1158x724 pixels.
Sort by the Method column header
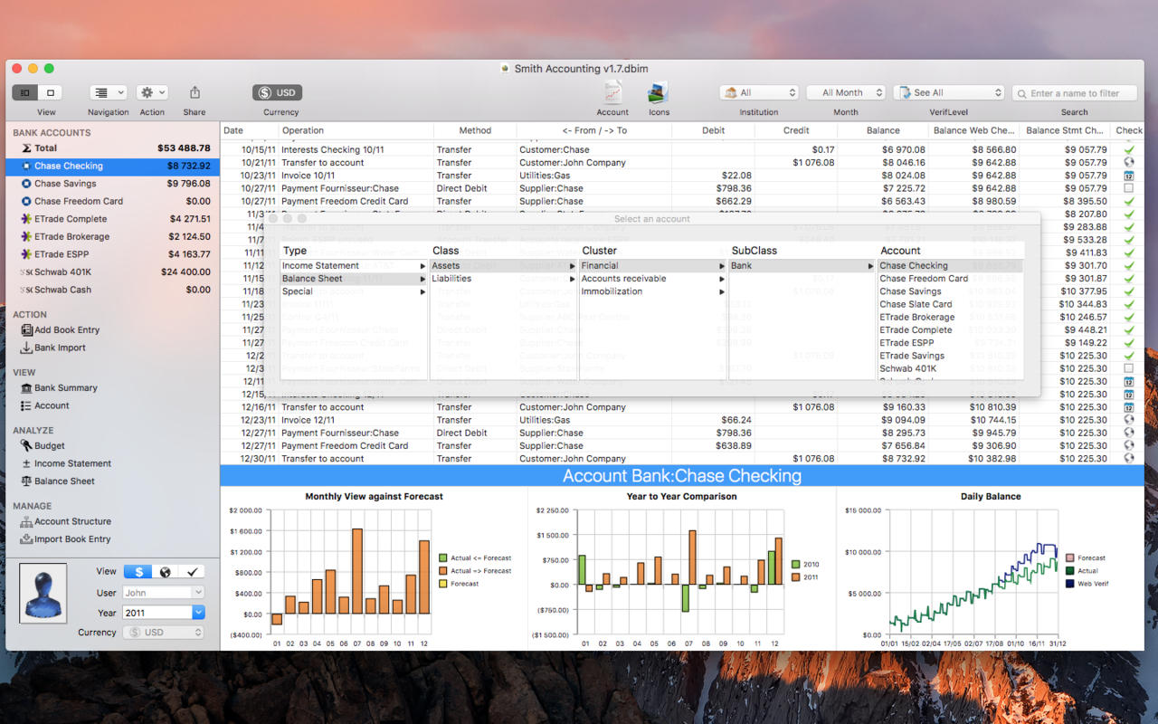pos(475,130)
